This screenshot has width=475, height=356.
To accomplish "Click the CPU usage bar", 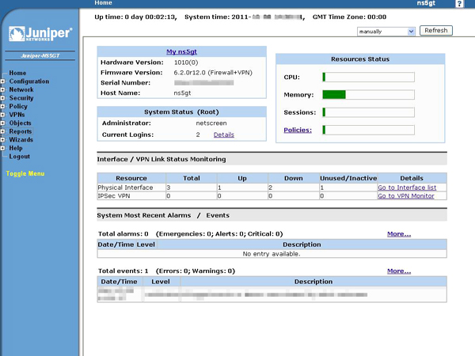I will click(x=368, y=78).
